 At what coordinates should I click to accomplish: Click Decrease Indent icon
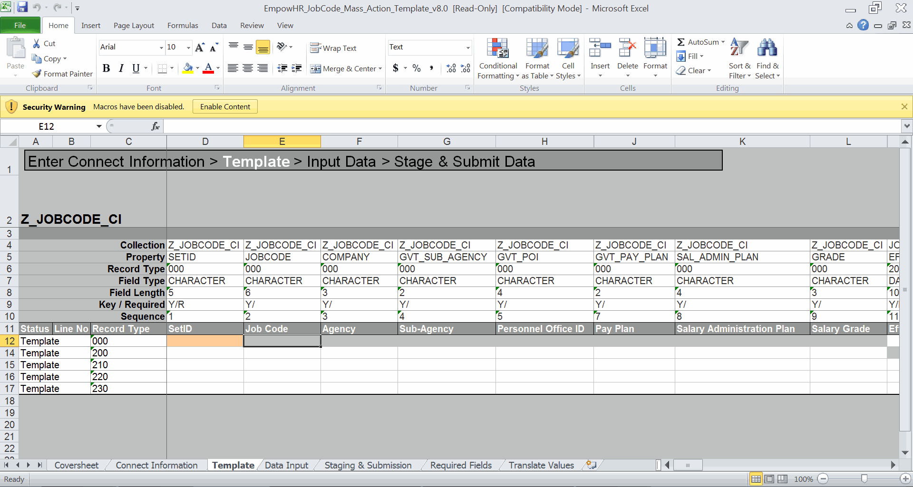pyautogui.click(x=282, y=68)
